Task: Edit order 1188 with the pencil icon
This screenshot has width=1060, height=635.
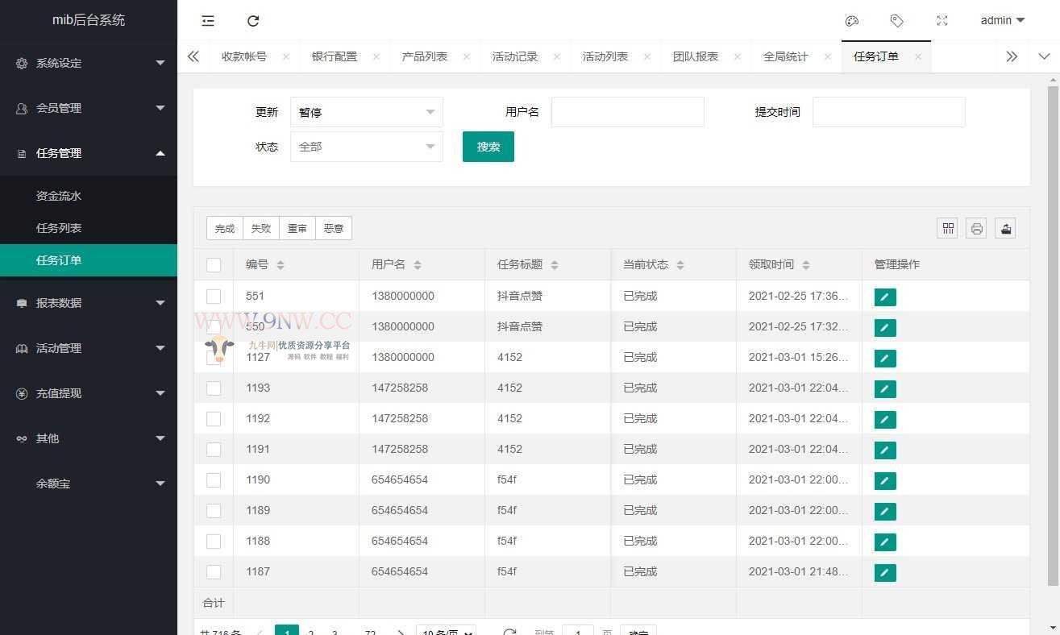Action: click(885, 542)
